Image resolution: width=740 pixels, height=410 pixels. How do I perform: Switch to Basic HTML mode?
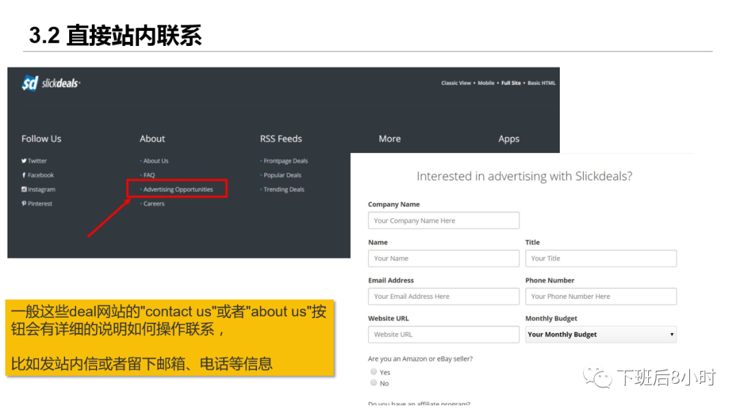(541, 82)
